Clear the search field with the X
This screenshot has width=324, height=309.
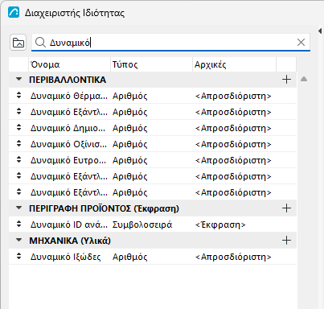[x=301, y=42]
